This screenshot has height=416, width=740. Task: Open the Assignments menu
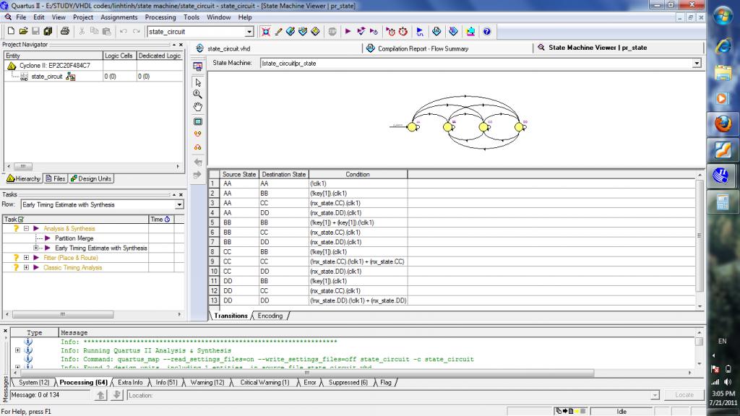click(119, 17)
